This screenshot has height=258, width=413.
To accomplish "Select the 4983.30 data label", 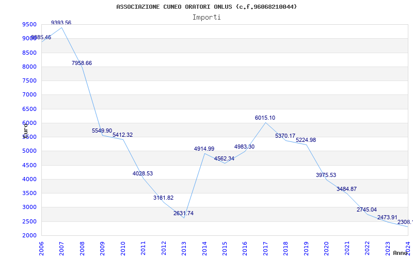I will click(x=244, y=147).
